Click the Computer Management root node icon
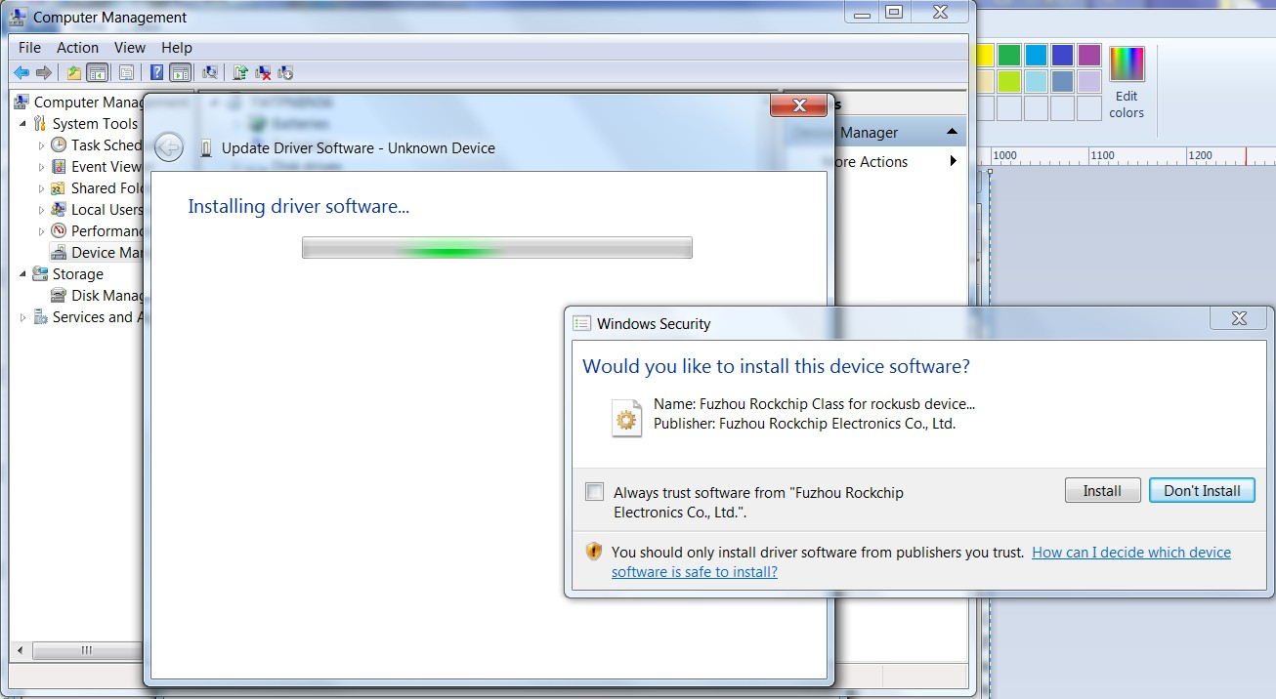This screenshot has height=699, width=1276. pyautogui.click(x=21, y=102)
